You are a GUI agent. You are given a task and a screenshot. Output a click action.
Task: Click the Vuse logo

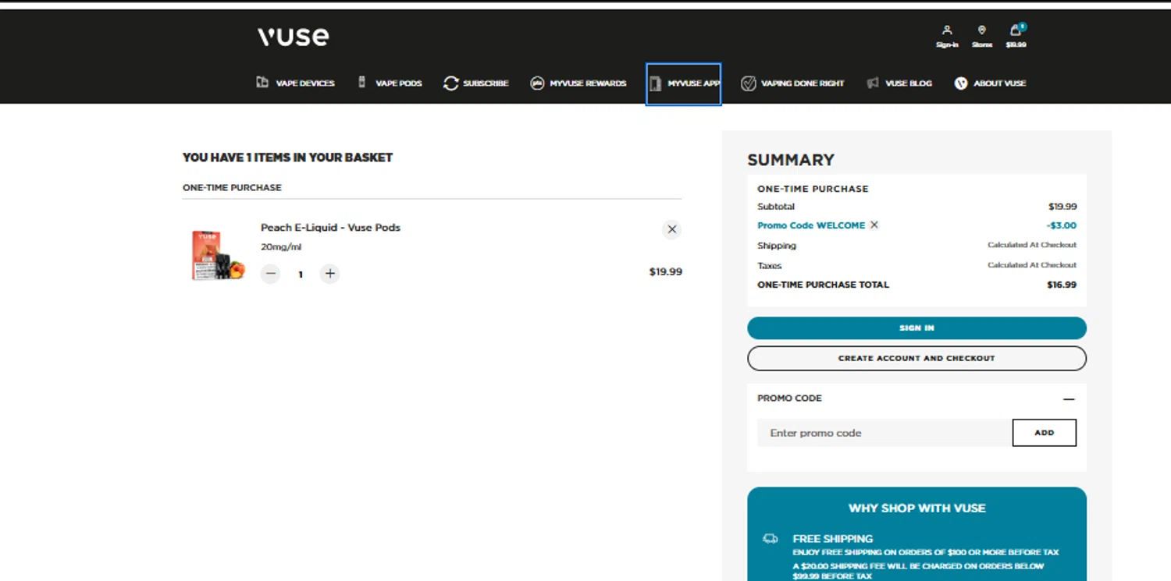click(x=294, y=37)
